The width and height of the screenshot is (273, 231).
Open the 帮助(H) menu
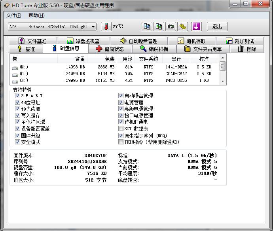tap(36, 15)
